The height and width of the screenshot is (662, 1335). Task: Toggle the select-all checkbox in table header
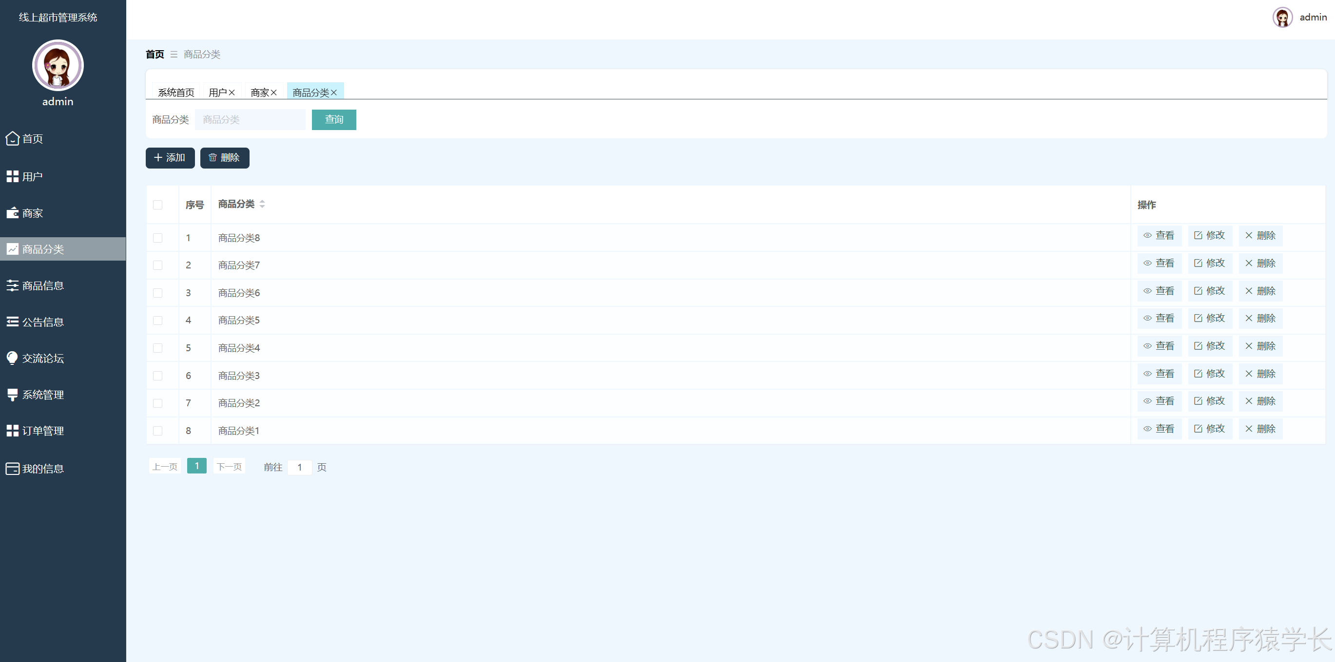pyautogui.click(x=157, y=205)
